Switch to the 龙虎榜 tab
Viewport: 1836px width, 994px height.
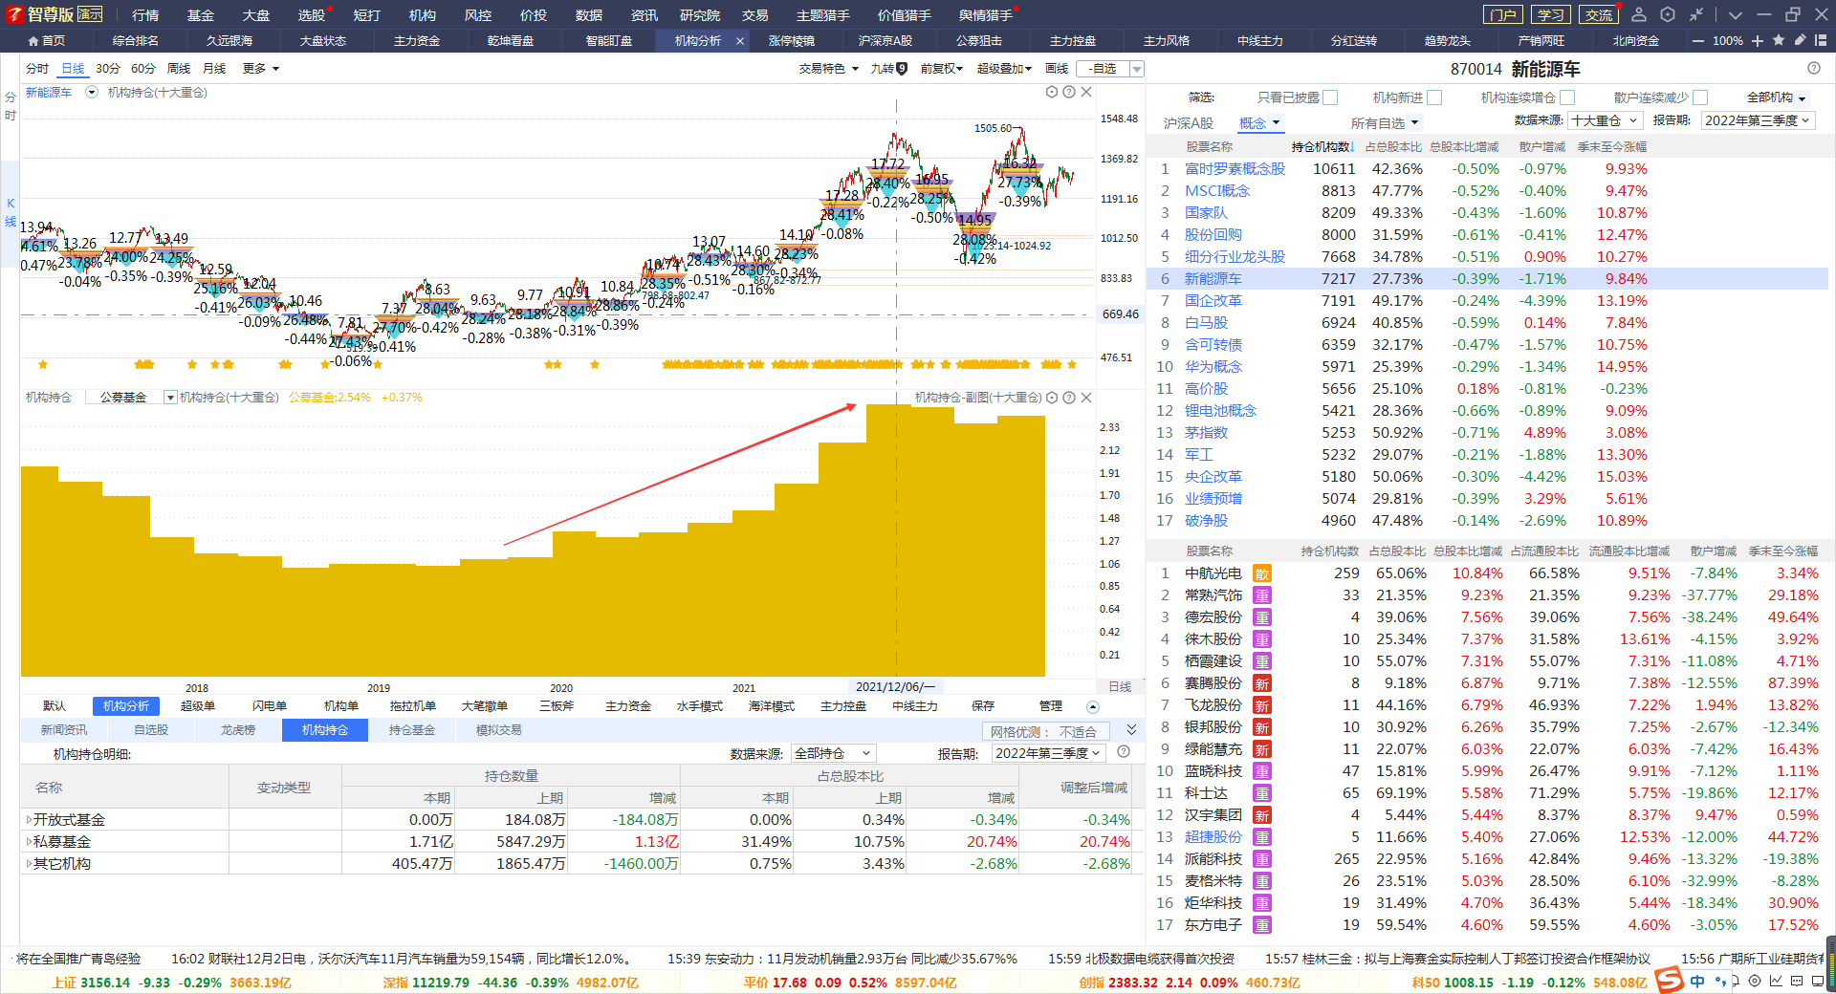tap(238, 730)
